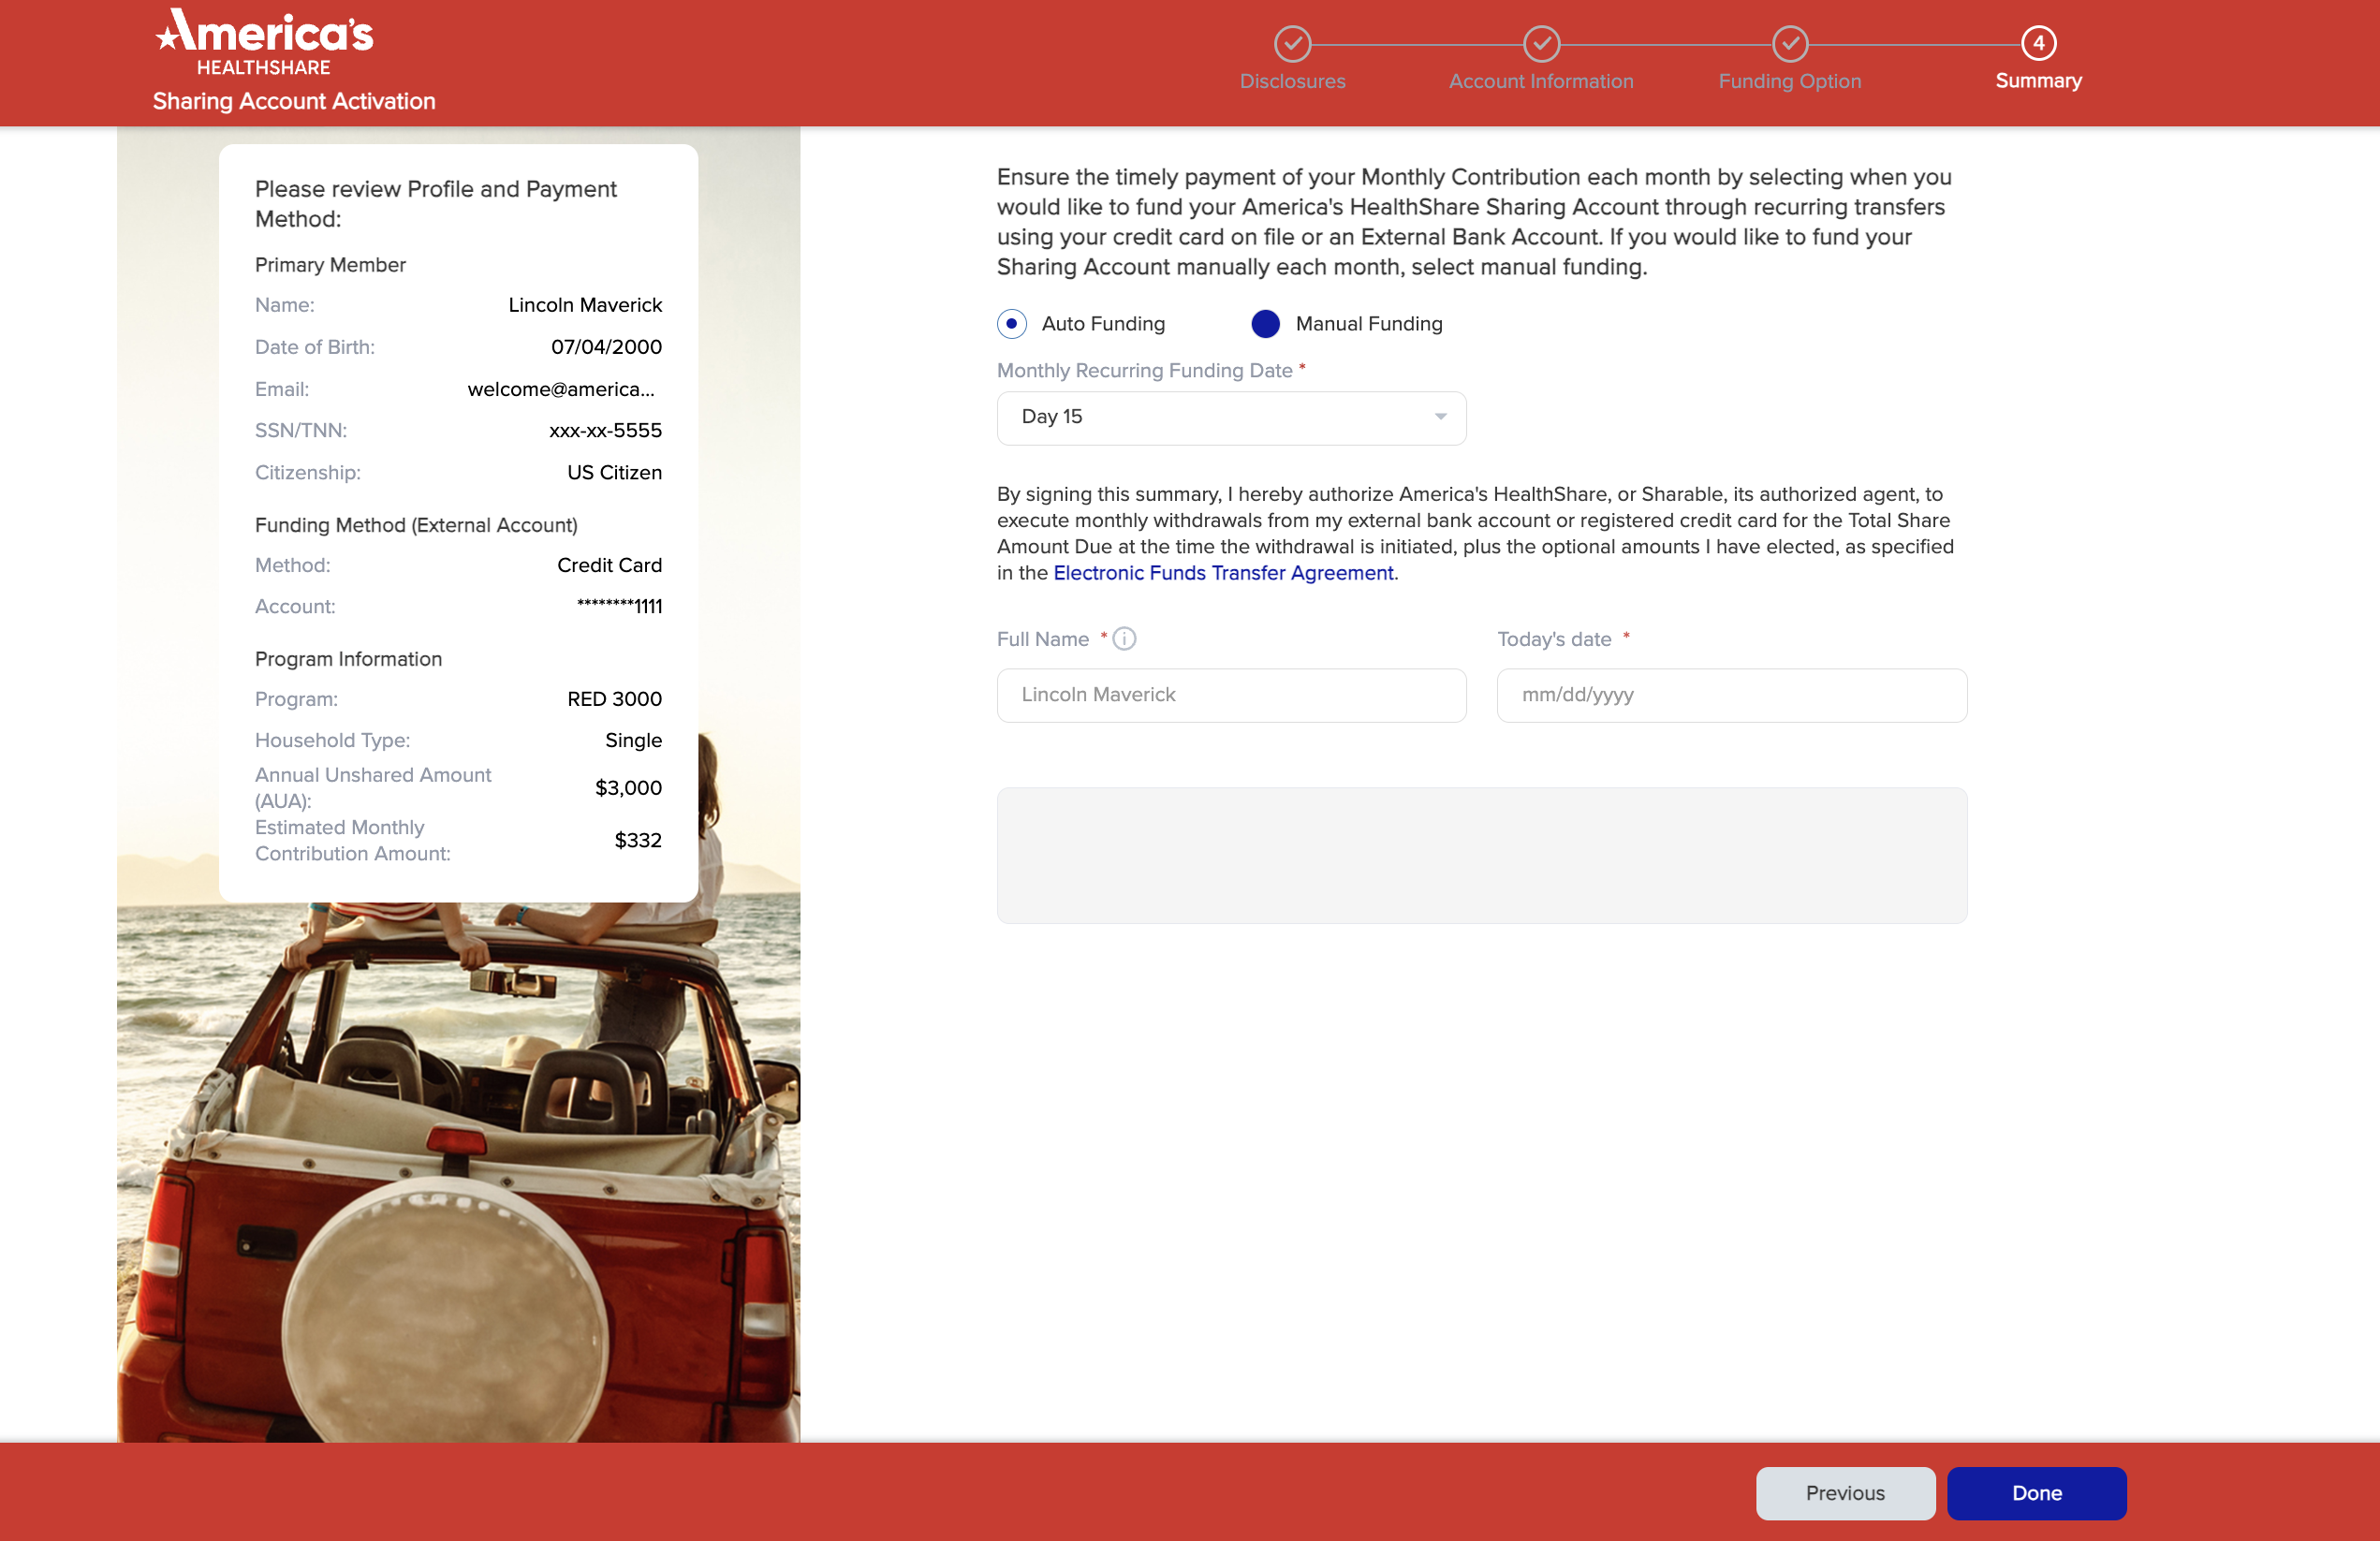Click the America's HealthShare logo
This screenshot has width=2380, height=1541.
(265, 43)
